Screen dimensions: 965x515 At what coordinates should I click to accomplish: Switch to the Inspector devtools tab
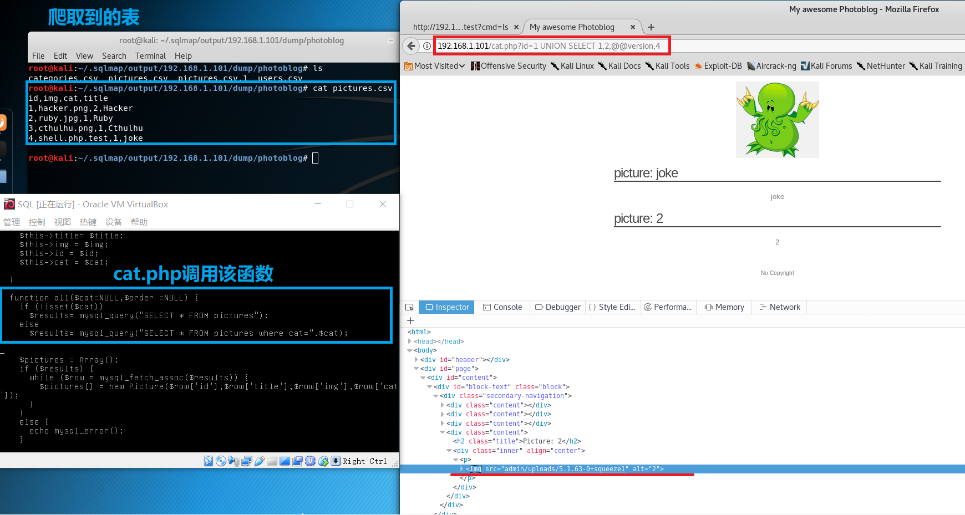[447, 307]
